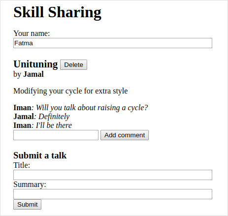Click the Your name label
This screenshot has width=228, height=216.
(x=32, y=33)
